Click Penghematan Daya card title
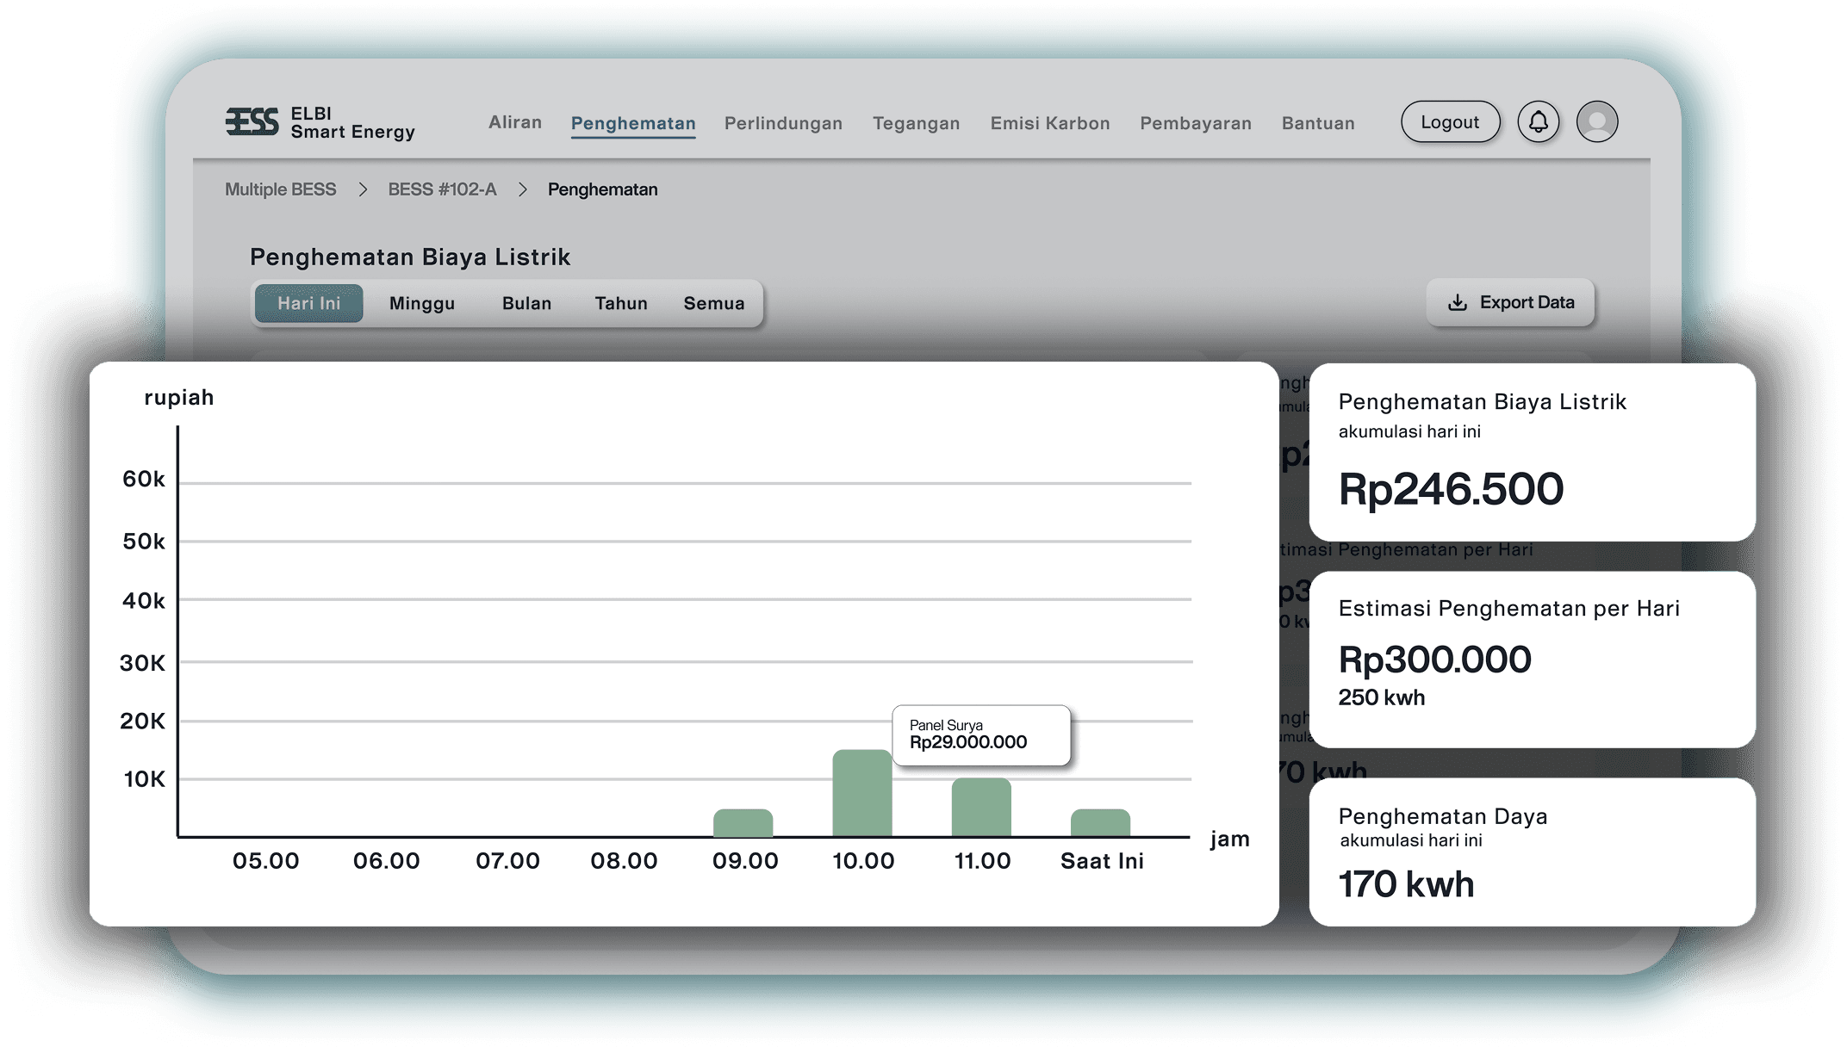Image resolution: width=1847 pixels, height=1047 pixels. tap(1443, 816)
